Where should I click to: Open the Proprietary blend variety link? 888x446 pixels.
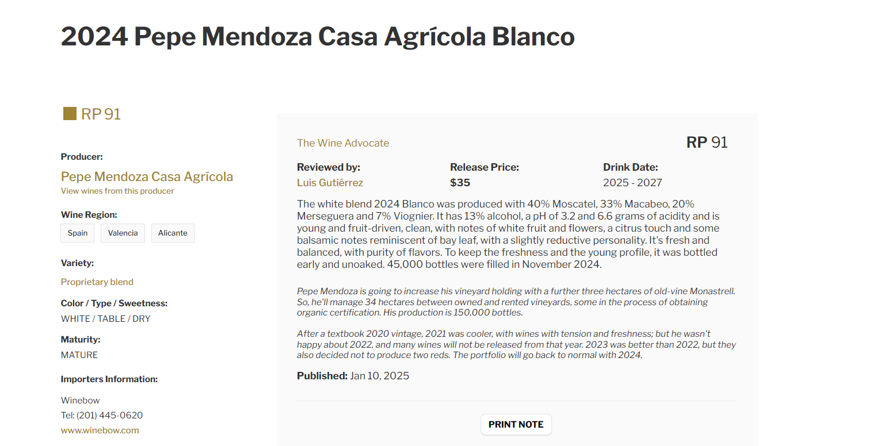(x=97, y=282)
